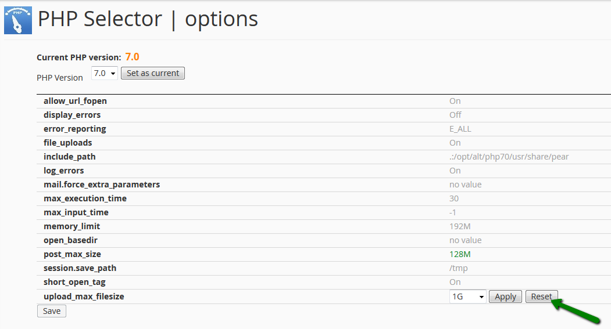Image resolution: width=611 pixels, height=329 pixels.
Task: Click the include_path value text
Action: tap(509, 157)
